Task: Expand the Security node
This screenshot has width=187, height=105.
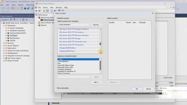Action: (x=4, y=43)
